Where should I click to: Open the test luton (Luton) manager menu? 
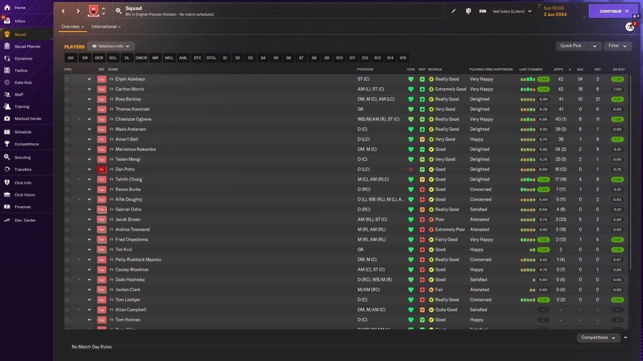point(512,11)
